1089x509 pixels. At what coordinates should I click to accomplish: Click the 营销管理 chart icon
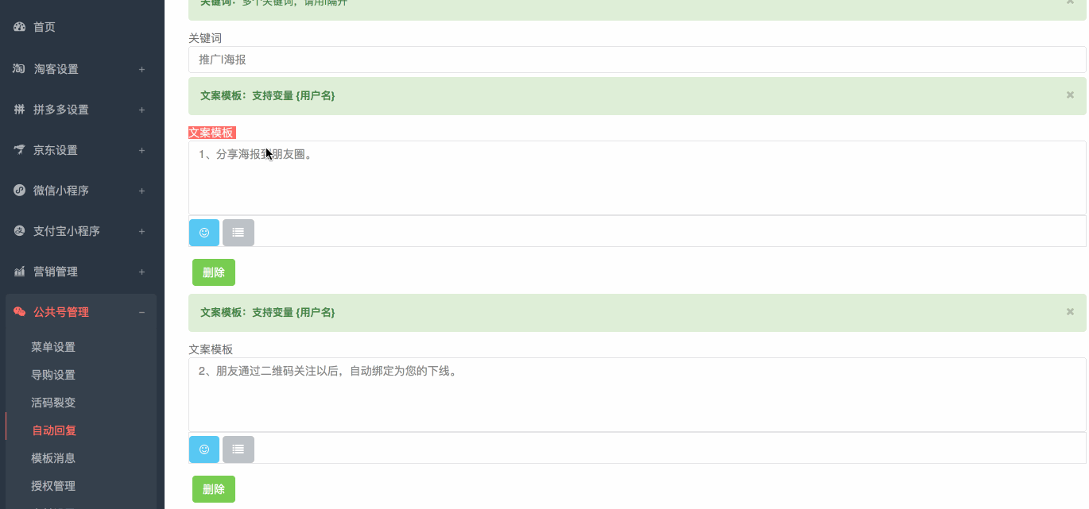click(20, 272)
